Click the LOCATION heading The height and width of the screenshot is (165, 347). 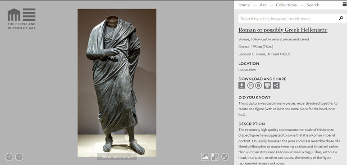tap(248, 63)
